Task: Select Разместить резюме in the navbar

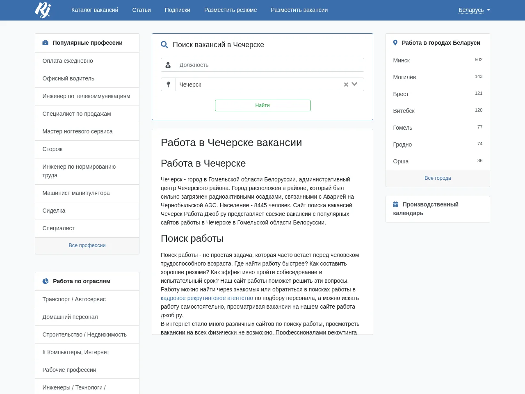Action: [x=231, y=10]
